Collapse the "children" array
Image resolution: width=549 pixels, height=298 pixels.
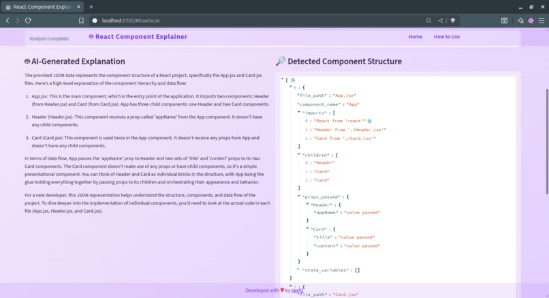[x=298, y=154]
